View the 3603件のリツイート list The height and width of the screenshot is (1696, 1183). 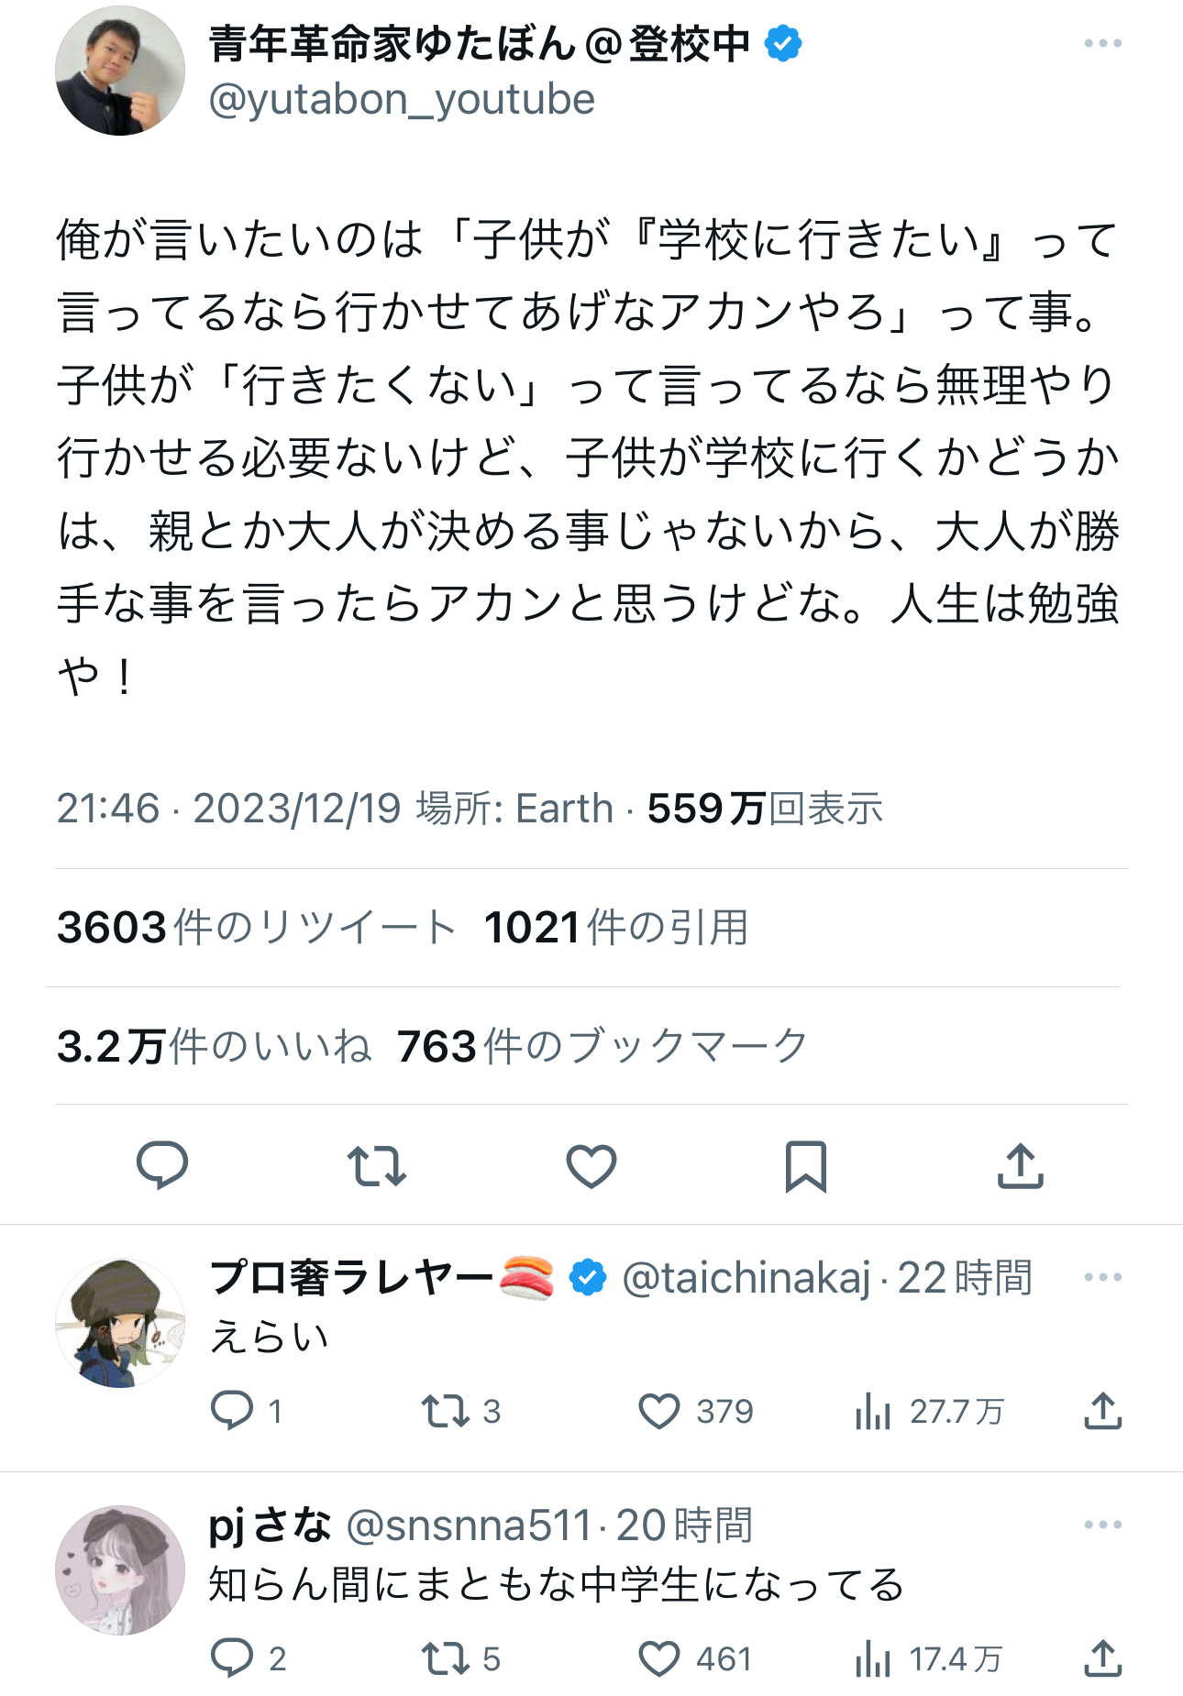coord(256,927)
